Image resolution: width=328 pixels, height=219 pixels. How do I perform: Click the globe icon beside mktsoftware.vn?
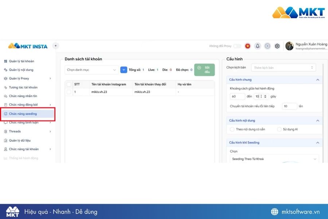[275, 212]
